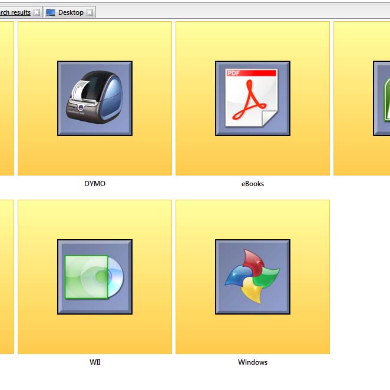
Task: Close the Search results tab
Action: 37,12
